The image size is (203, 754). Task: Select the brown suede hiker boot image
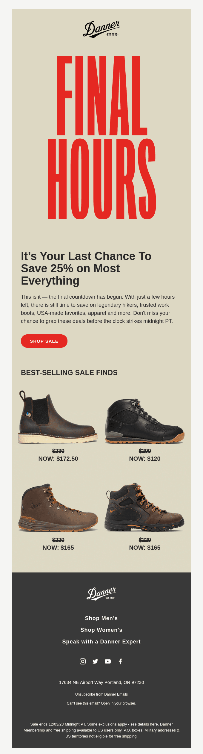tap(58, 508)
